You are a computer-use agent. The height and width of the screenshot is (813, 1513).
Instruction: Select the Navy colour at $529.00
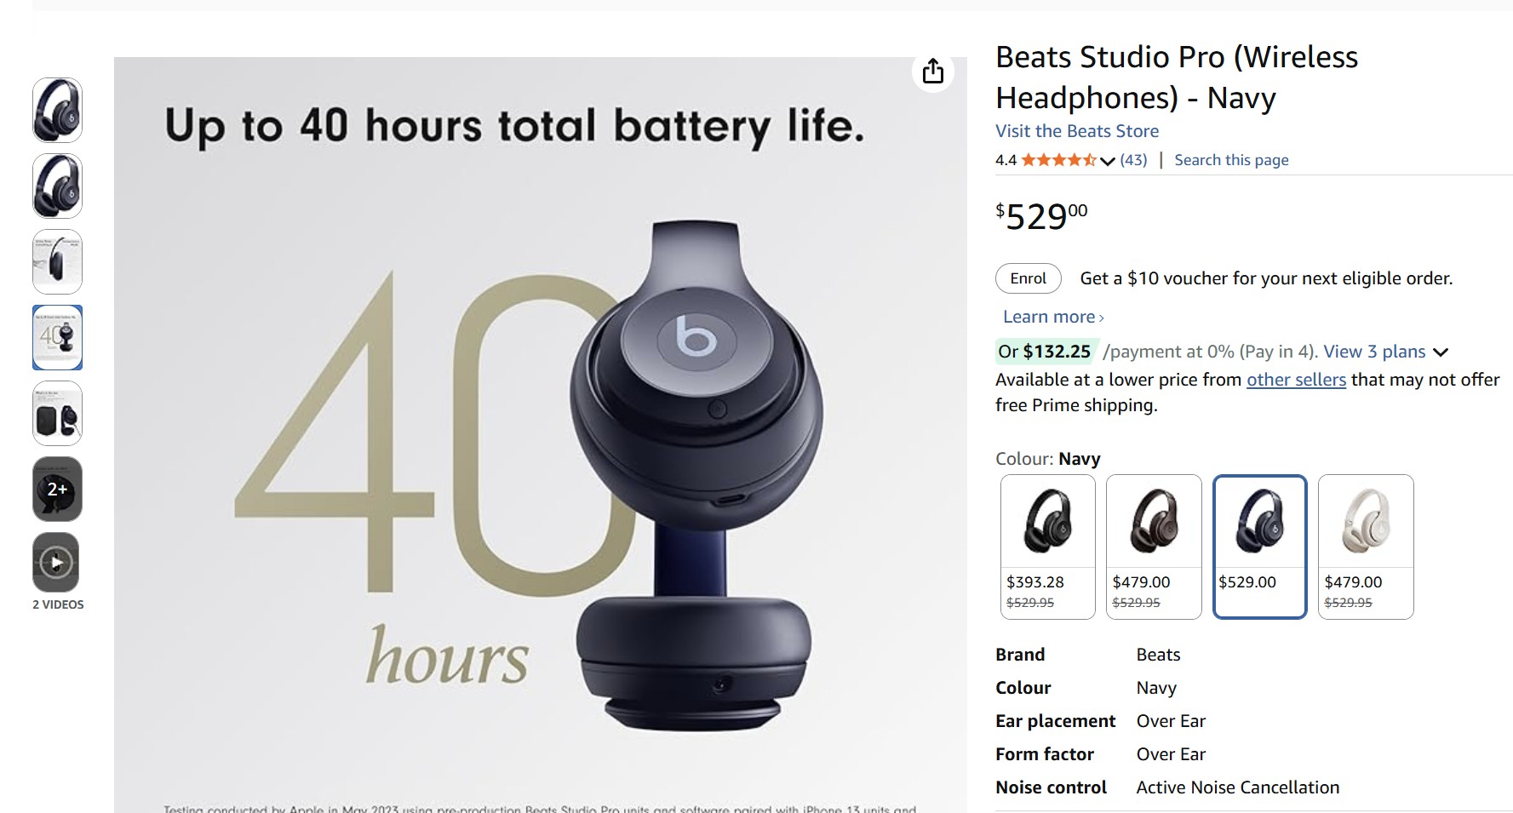[x=1259, y=546]
